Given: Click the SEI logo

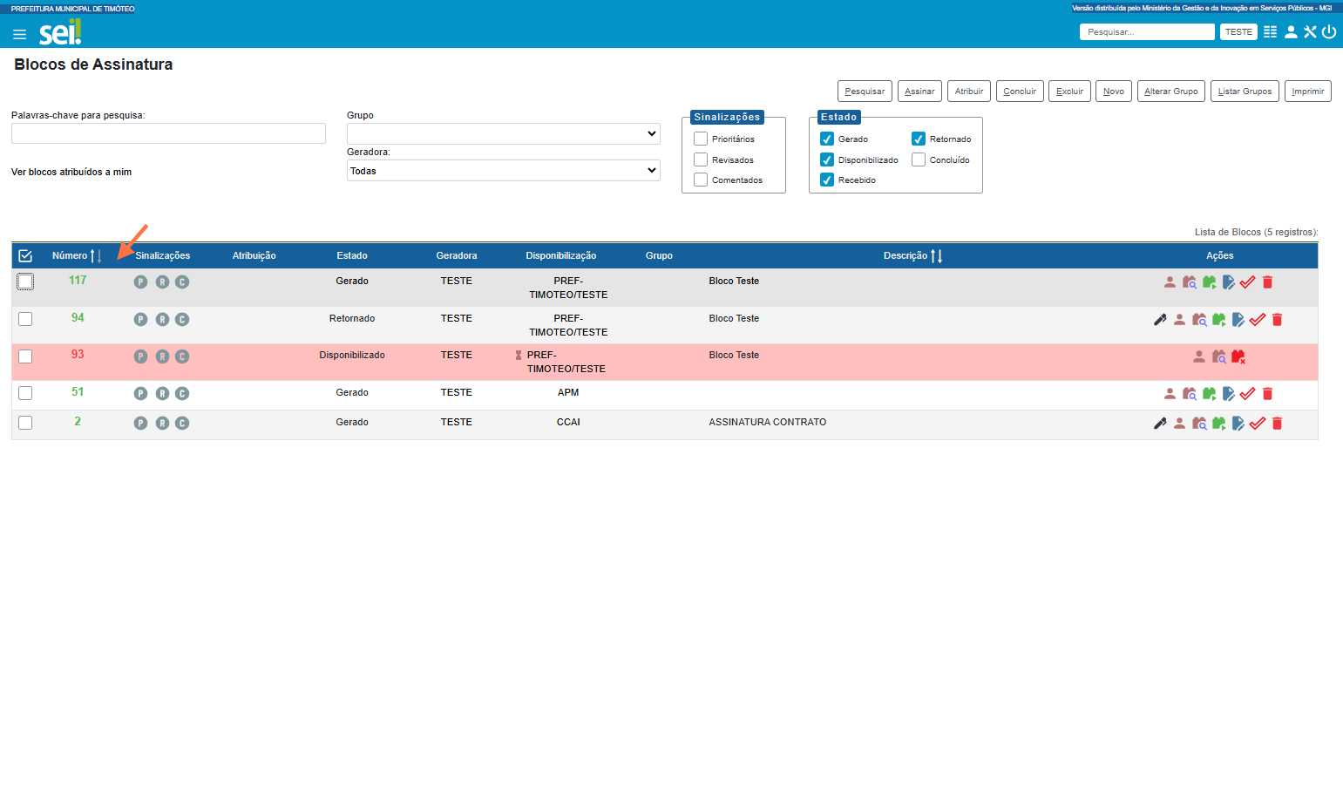Looking at the screenshot, I should (x=60, y=32).
